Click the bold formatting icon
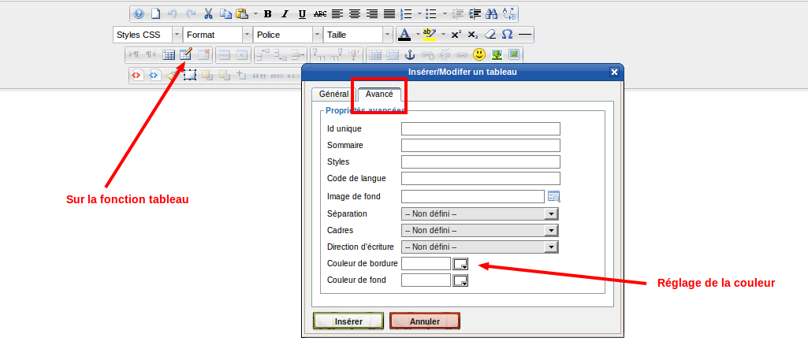Screen dimensions: 808x360 (268, 13)
